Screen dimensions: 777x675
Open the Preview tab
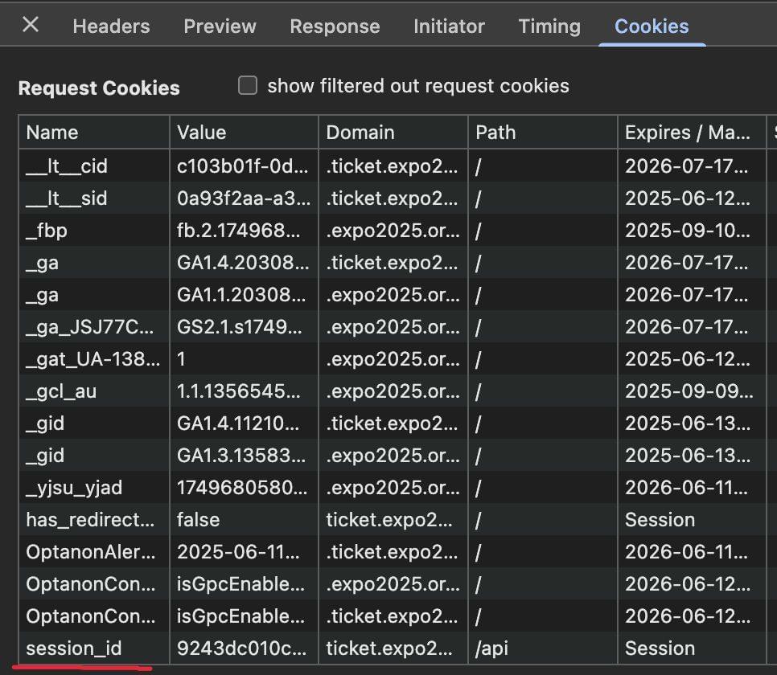coord(220,27)
